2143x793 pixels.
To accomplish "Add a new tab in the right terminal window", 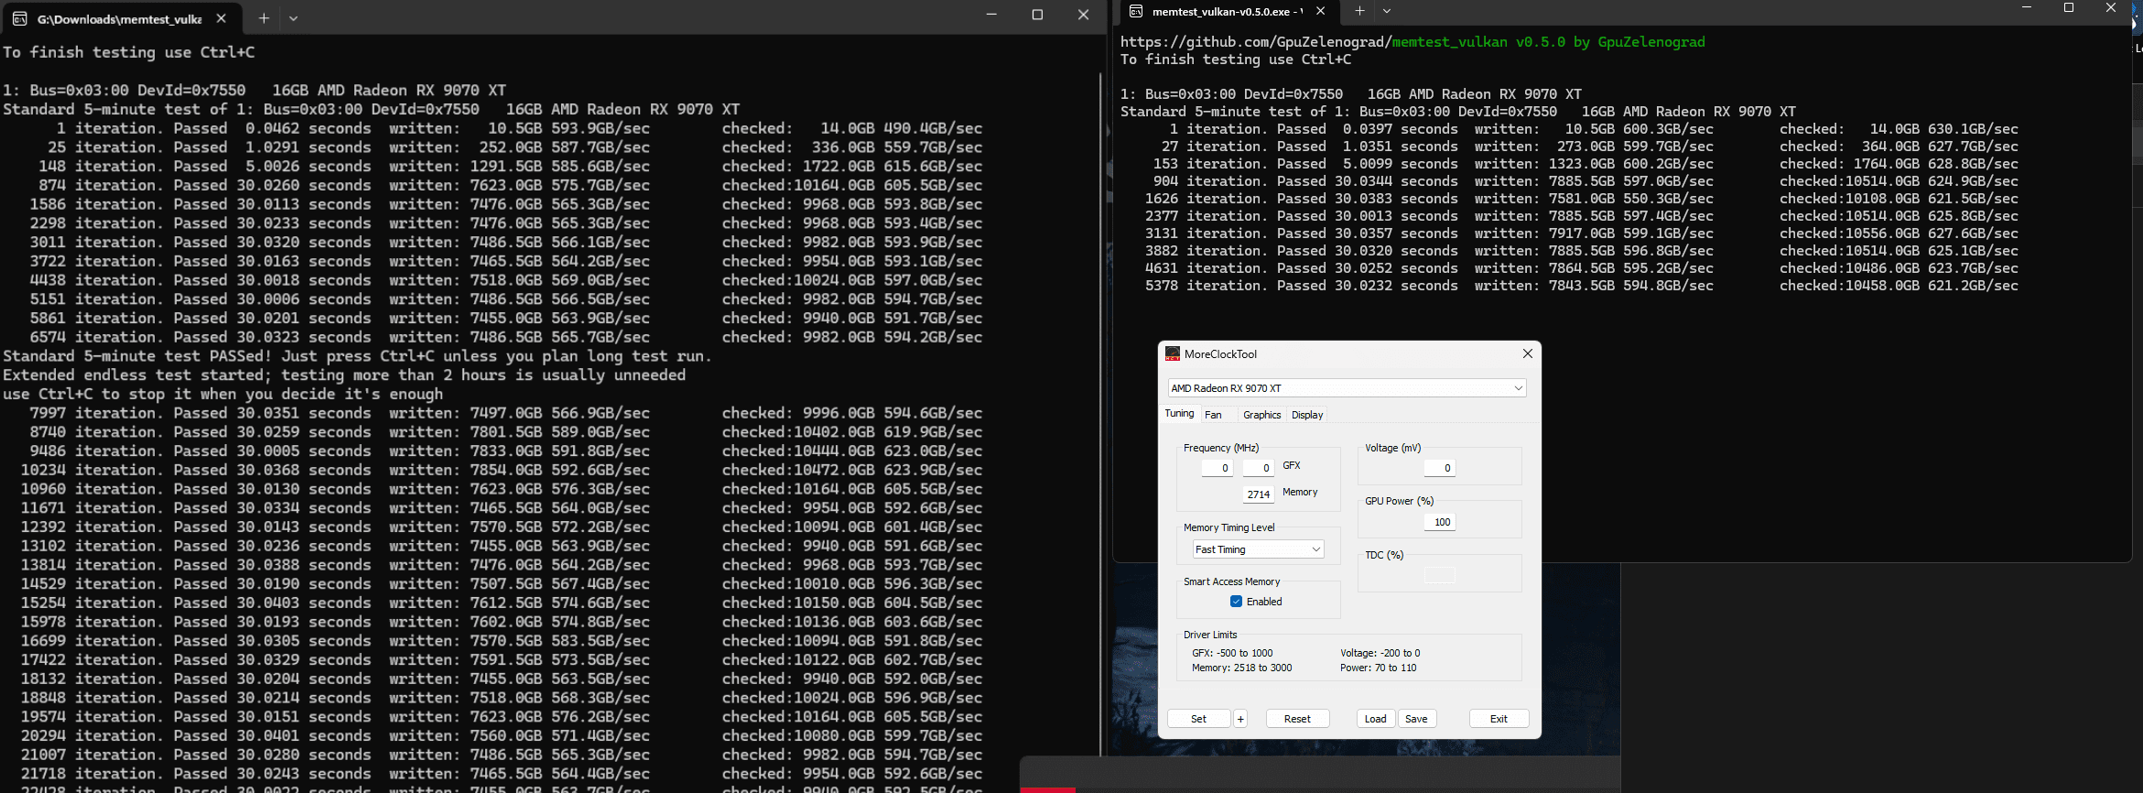I will click(1359, 11).
